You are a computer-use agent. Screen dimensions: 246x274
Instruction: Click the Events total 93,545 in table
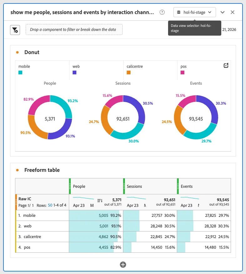click(x=223, y=200)
